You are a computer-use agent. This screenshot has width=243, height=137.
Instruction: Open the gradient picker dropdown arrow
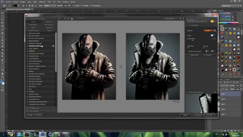pyautogui.click(x=18, y=6)
